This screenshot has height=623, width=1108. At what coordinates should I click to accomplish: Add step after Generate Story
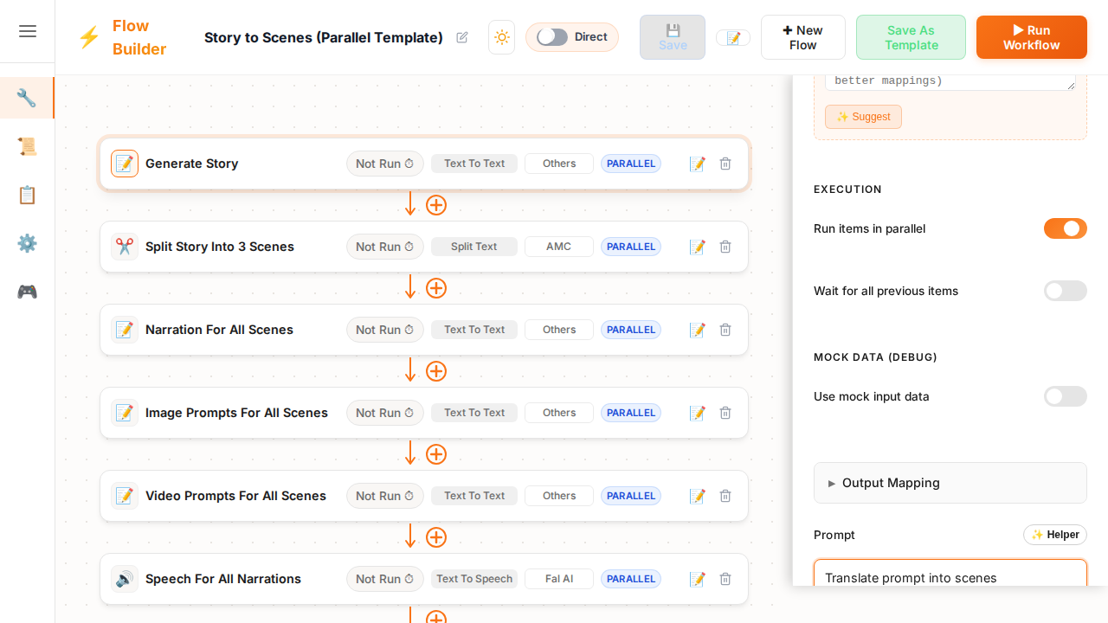point(436,205)
